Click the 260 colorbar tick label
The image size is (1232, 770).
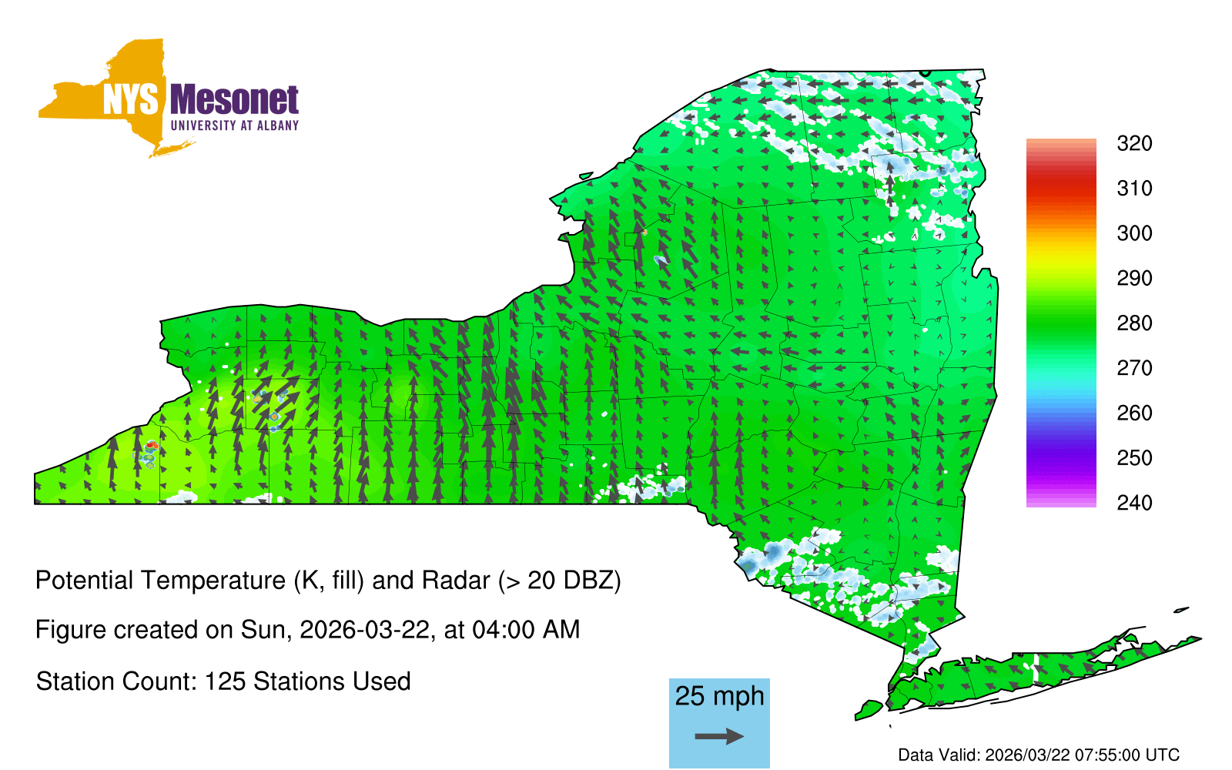coord(1134,413)
